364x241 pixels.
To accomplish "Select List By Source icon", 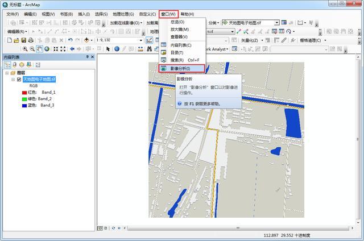I will pos(15,65).
